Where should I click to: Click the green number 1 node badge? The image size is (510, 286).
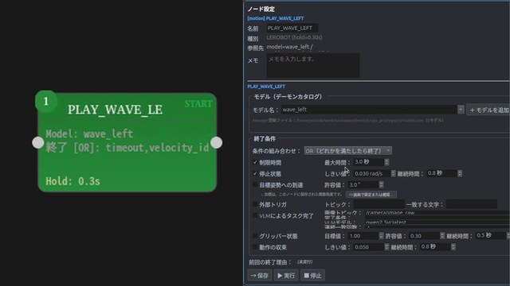click(x=46, y=102)
